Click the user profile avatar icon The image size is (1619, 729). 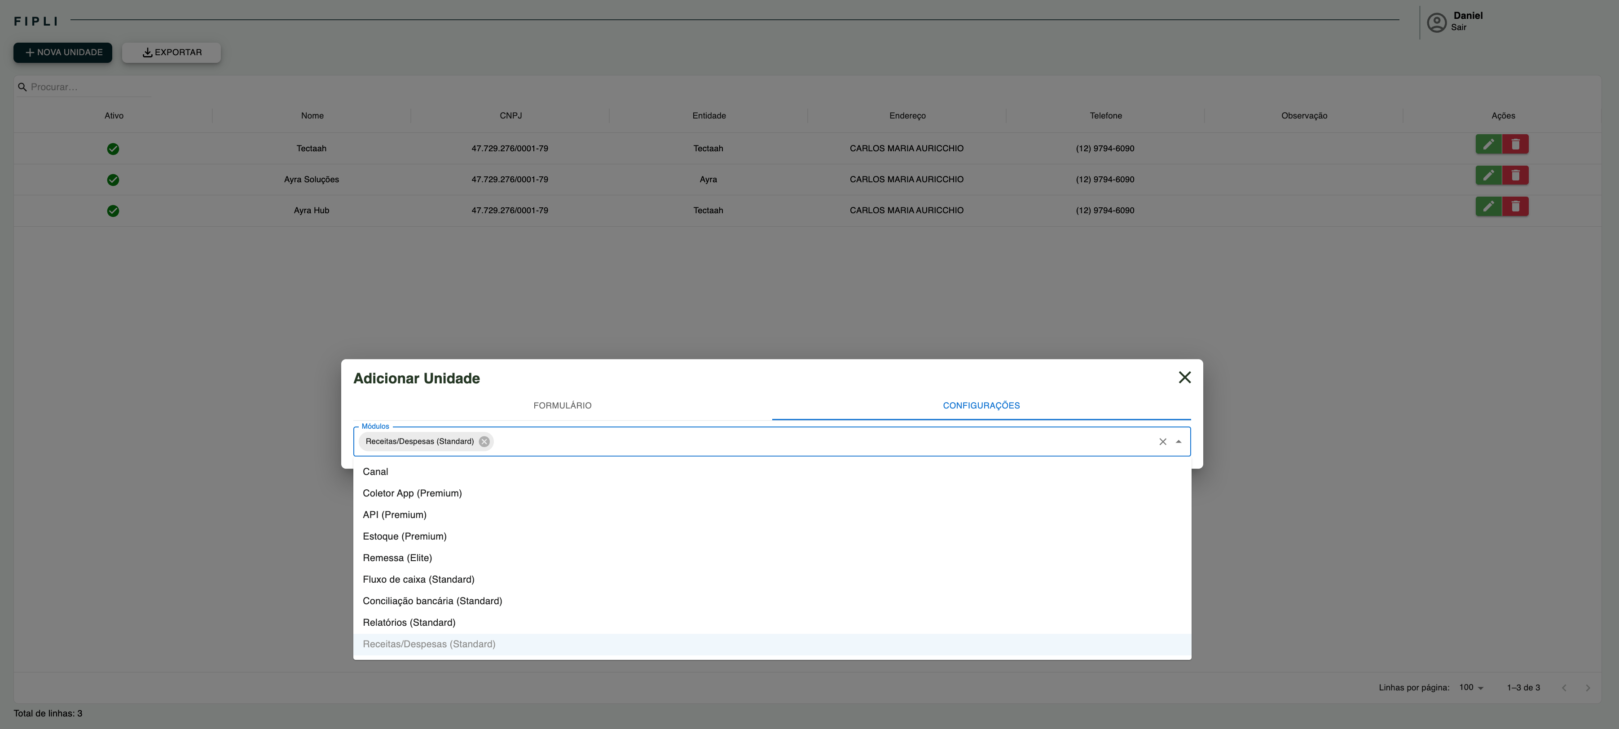pyautogui.click(x=1436, y=22)
